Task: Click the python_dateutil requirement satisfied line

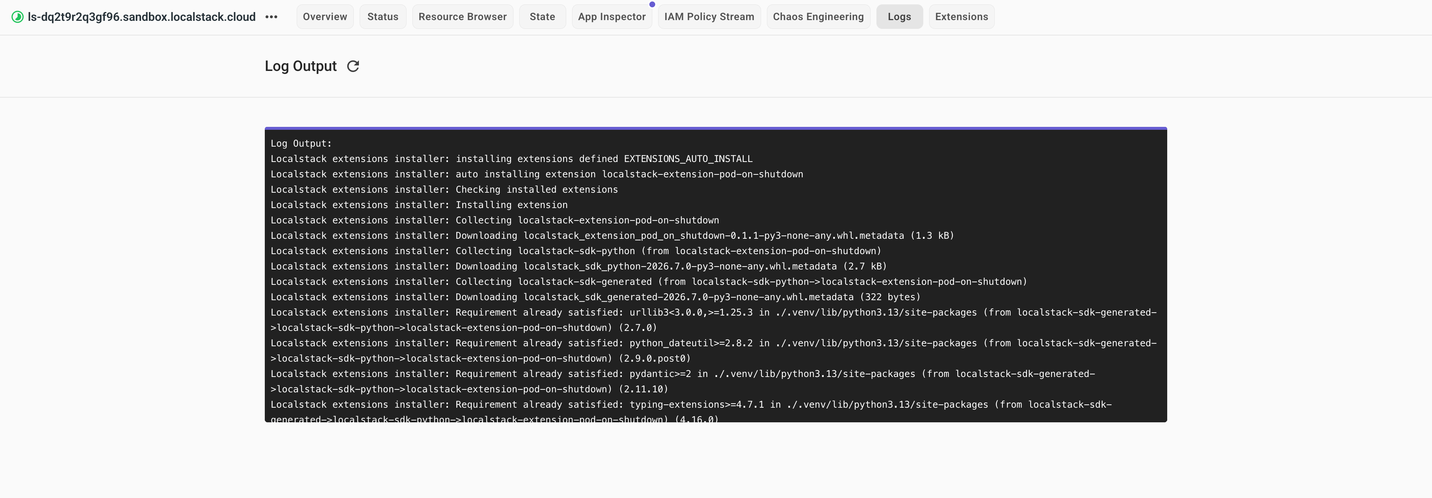Action: point(714,351)
